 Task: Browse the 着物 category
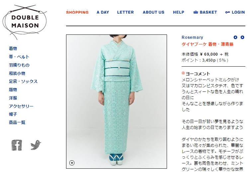[x=13, y=48]
